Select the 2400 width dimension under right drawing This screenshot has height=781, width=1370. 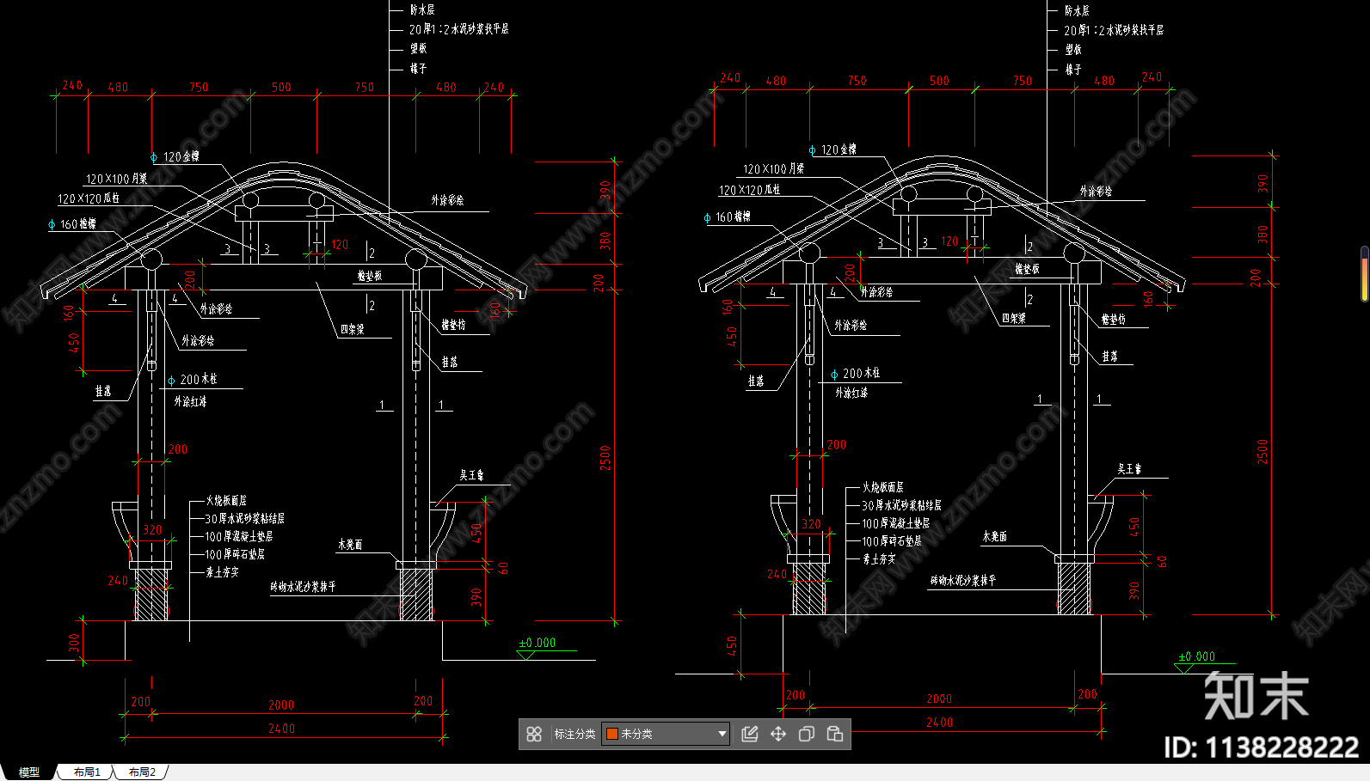coord(939,722)
